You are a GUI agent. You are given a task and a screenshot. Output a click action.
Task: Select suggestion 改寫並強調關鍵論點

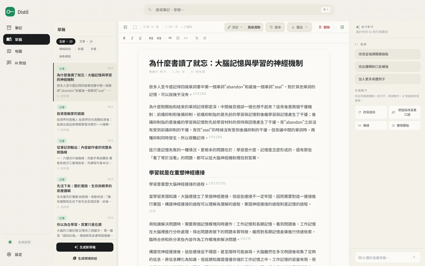coord(388,54)
